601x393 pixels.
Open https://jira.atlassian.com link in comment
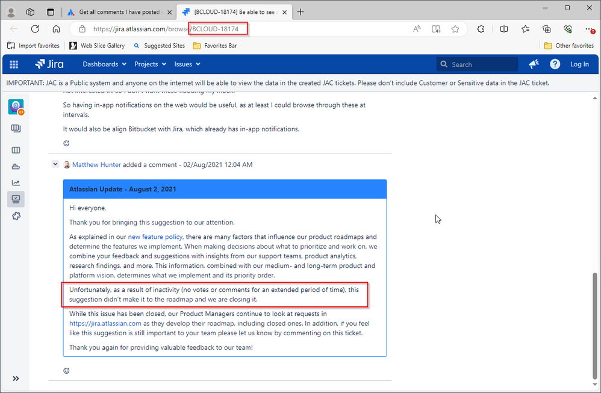(x=105, y=323)
